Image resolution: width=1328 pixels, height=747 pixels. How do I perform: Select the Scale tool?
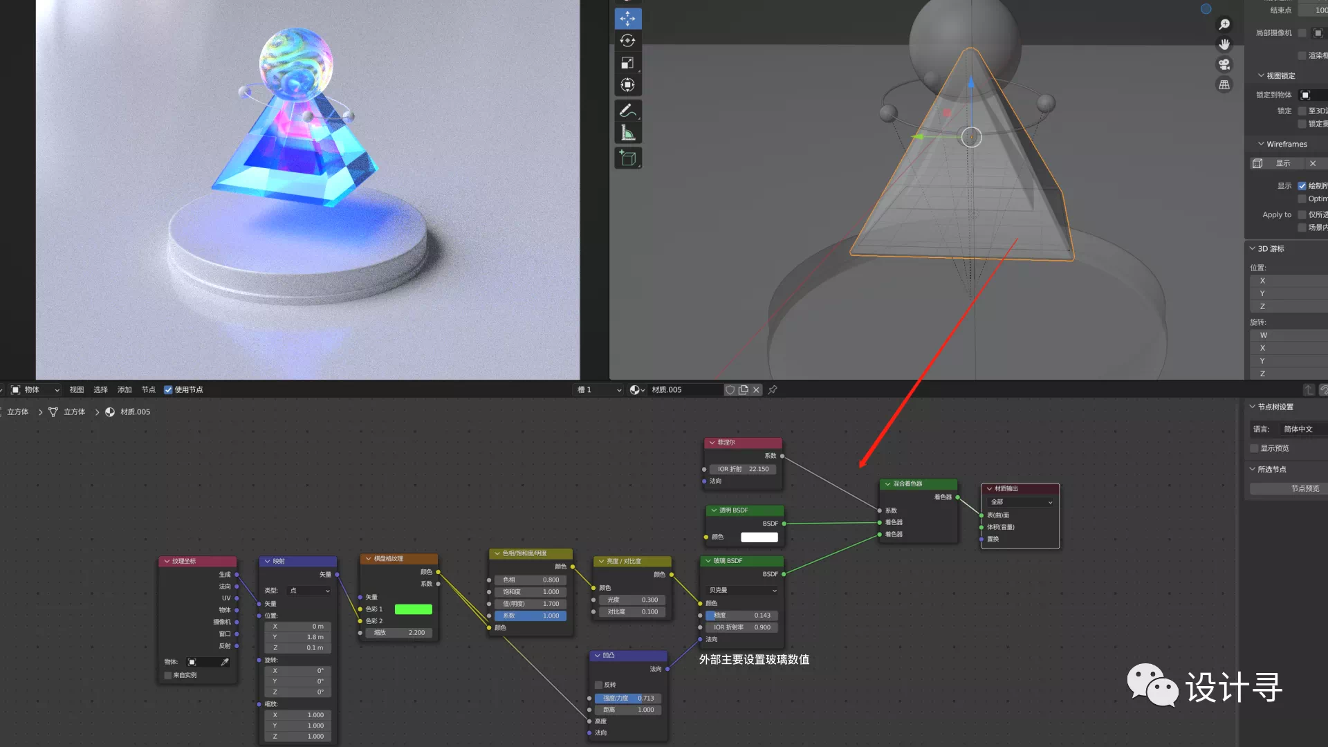(627, 63)
